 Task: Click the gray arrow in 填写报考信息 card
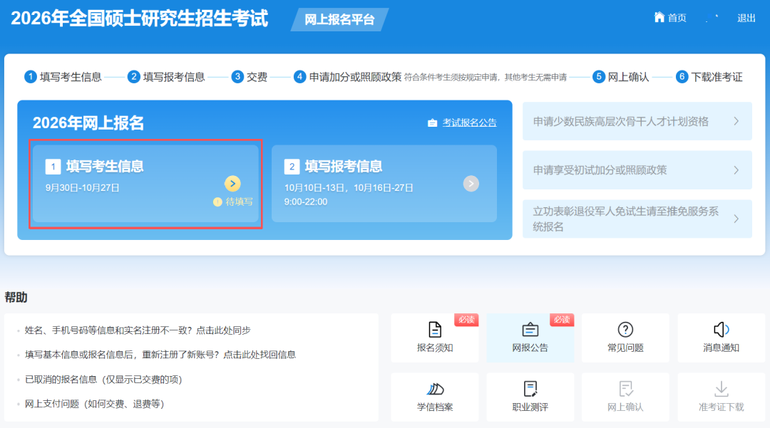tap(471, 184)
